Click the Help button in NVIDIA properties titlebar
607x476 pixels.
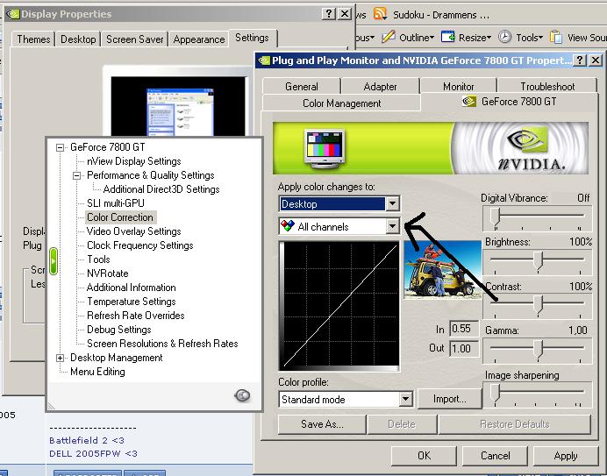point(580,60)
